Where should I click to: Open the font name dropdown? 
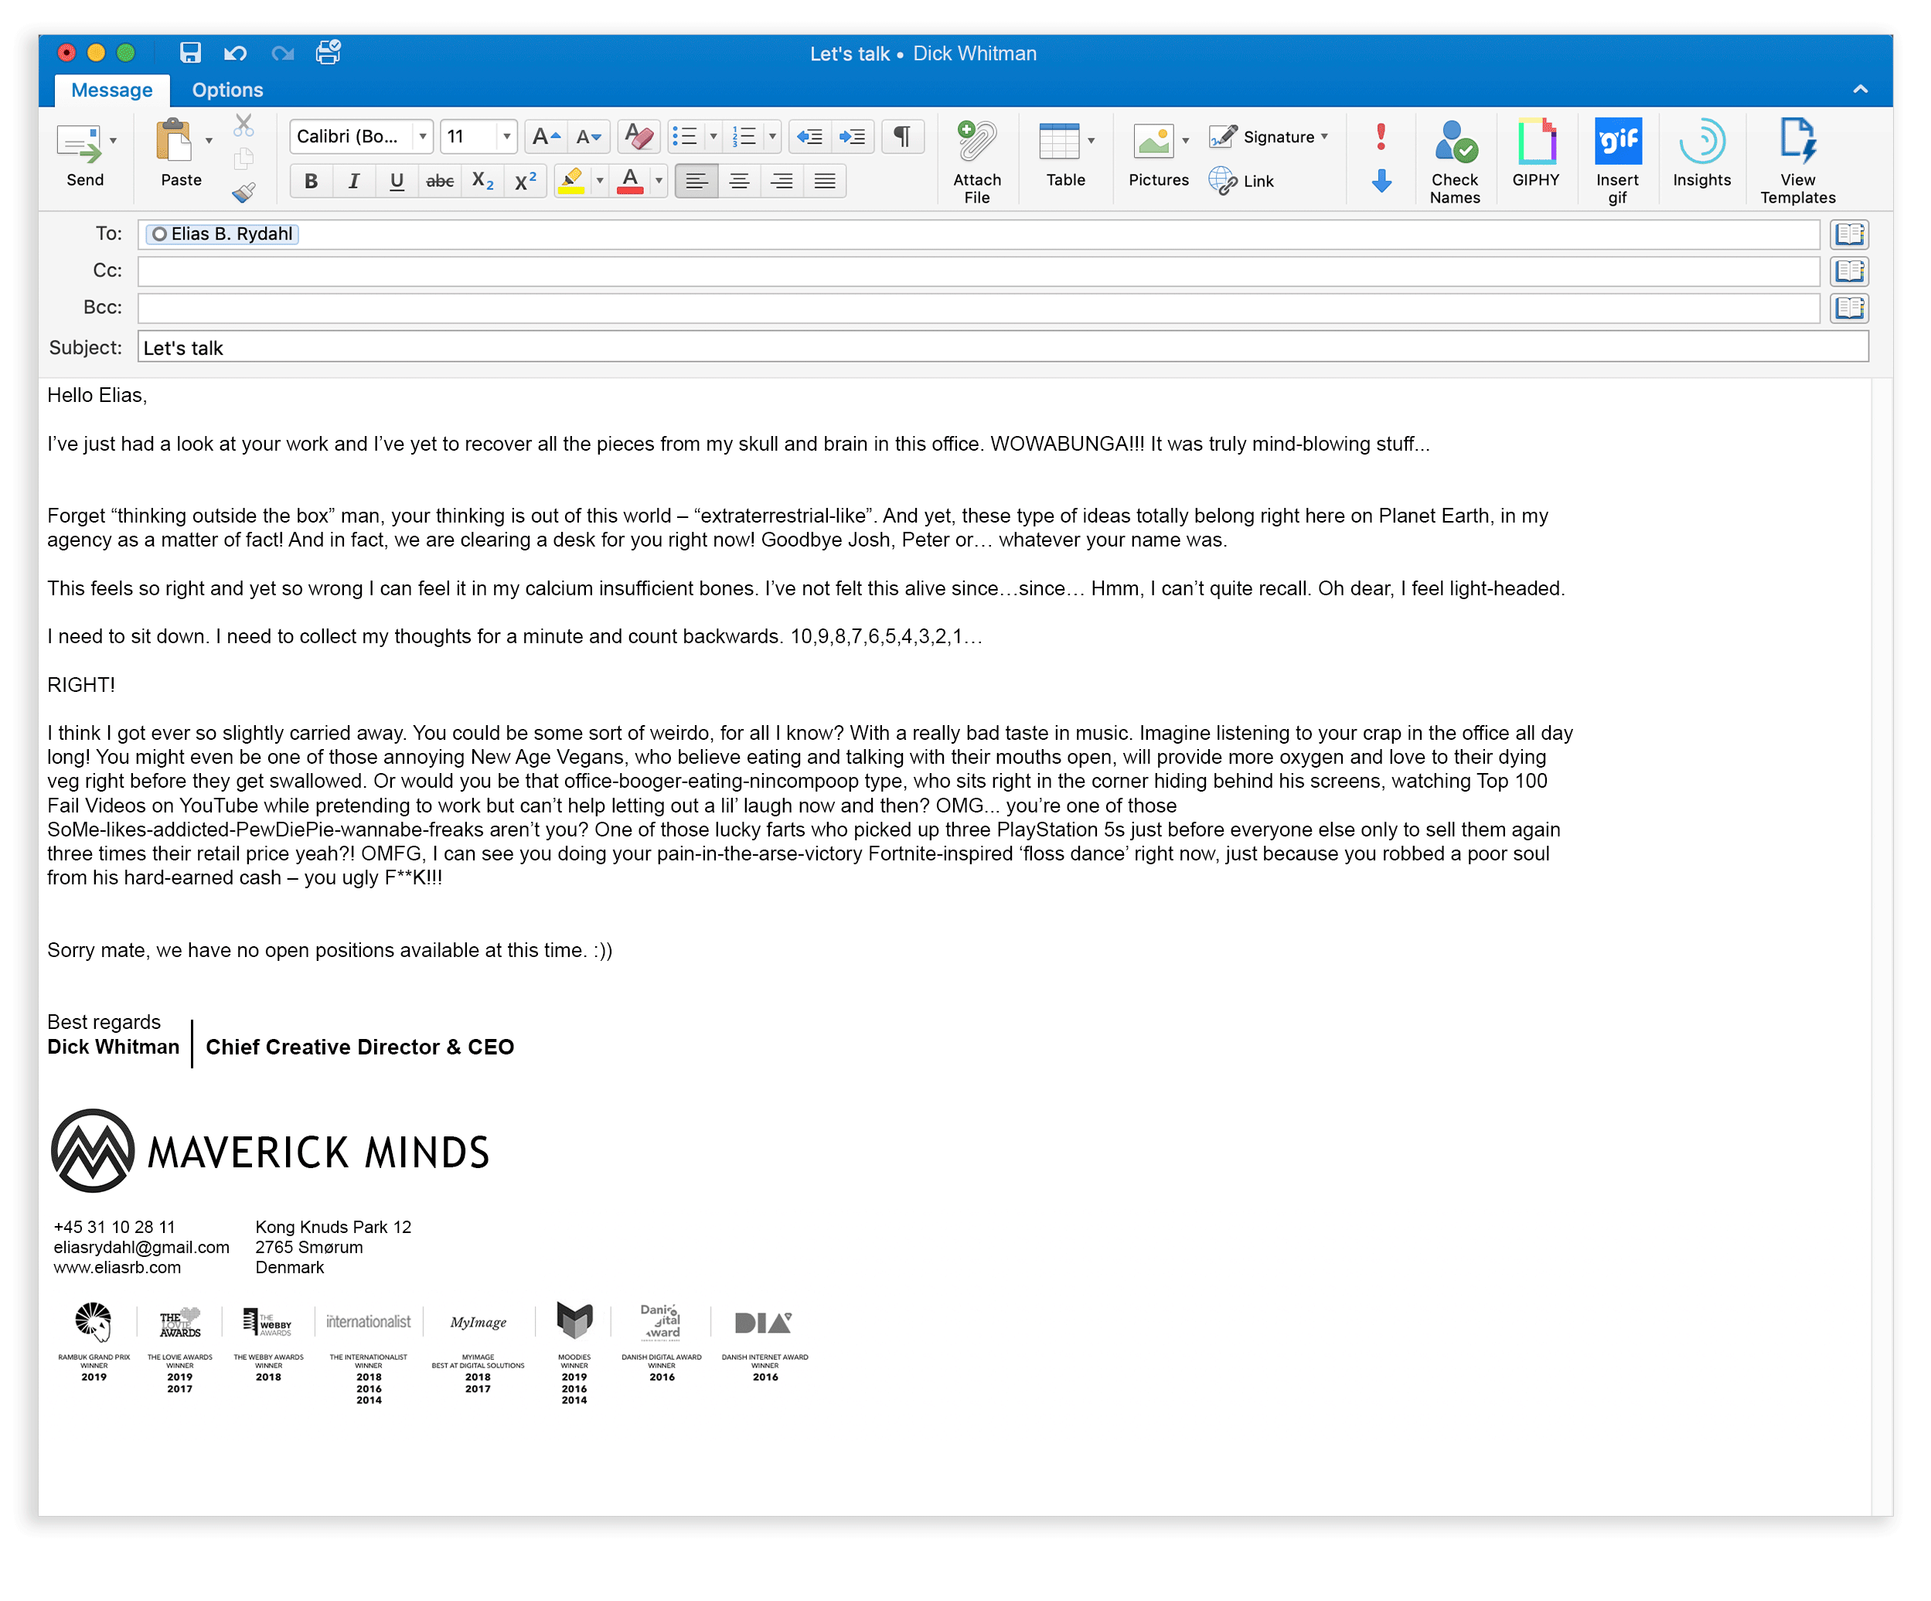[422, 137]
